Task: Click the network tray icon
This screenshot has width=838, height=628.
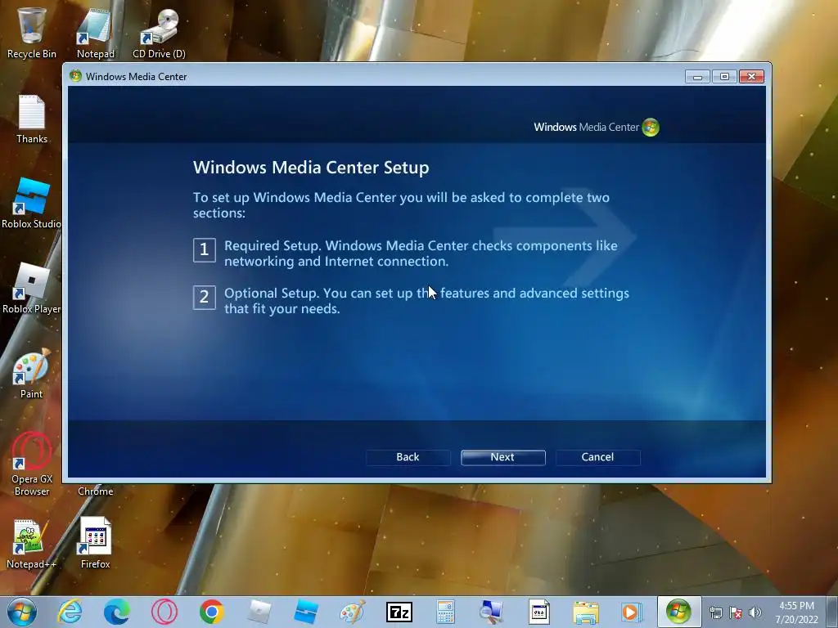Action: (715, 612)
